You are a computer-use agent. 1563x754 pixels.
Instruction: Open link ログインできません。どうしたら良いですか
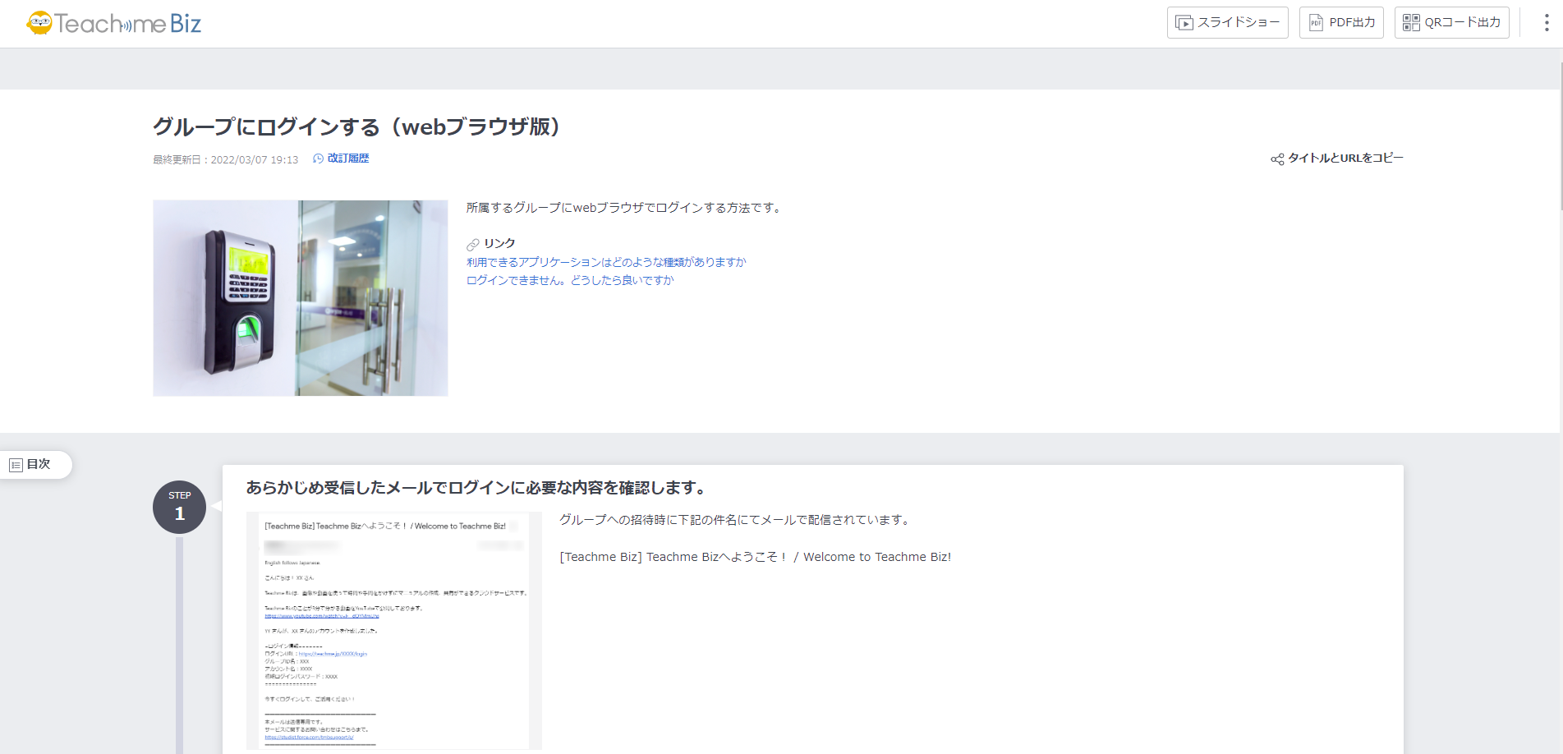tap(570, 280)
